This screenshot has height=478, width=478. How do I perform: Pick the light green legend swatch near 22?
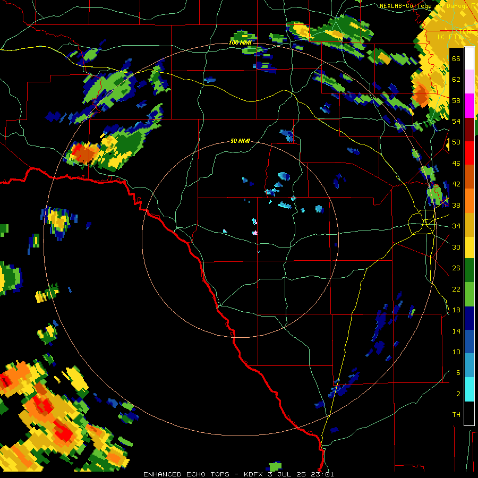469,294
